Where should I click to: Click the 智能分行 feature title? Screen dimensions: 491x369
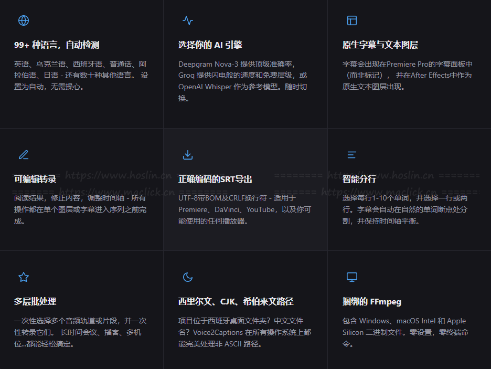tap(359, 180)
